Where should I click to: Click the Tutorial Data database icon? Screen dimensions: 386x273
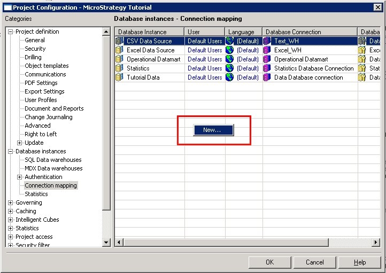[119, 77]
